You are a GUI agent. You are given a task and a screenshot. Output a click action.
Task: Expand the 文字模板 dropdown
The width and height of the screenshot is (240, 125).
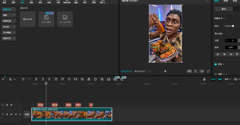pyautogui.click(x=9, y=33)
